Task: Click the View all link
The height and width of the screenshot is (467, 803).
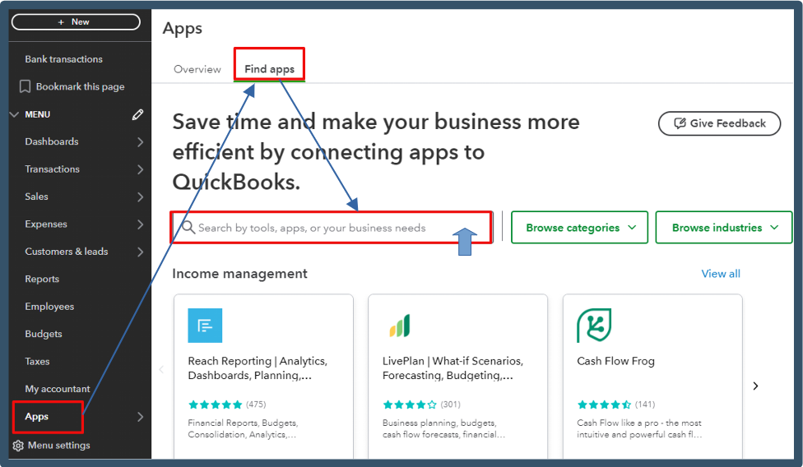Action: tap(721, 274)
